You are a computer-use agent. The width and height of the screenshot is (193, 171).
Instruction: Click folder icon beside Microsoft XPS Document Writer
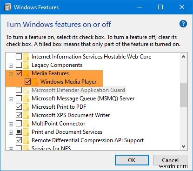pyautogui.click(x=26, y=115)
